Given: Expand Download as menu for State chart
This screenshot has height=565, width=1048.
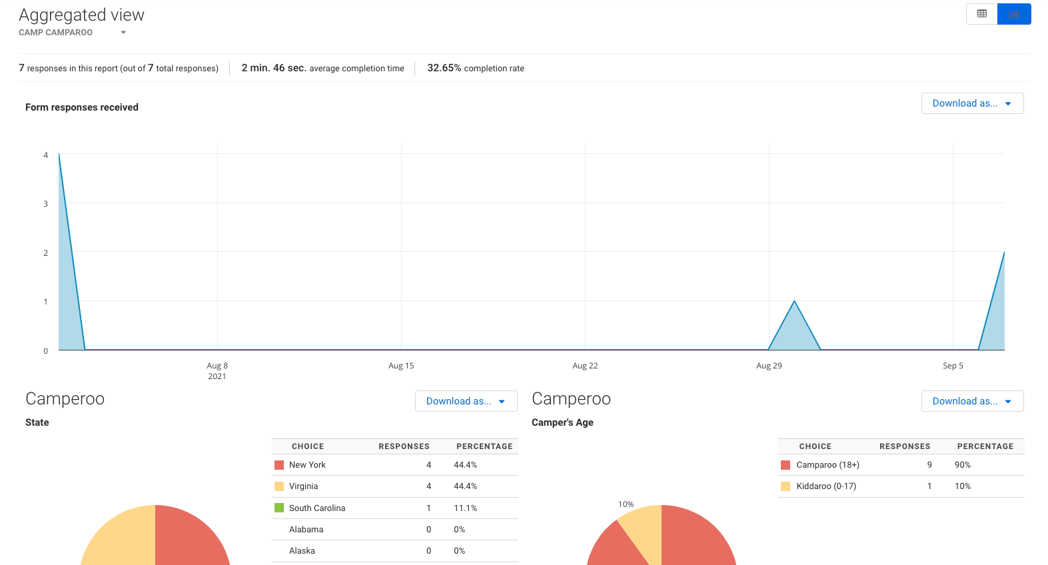Looking at the screenshot, I should (x=466, y=401).
